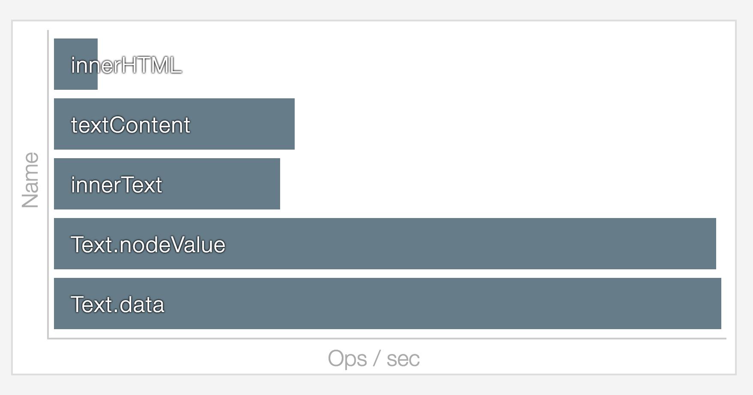The image size is (753, 395).
Task: Click the horizontal x-axis line
Action: 387,339
